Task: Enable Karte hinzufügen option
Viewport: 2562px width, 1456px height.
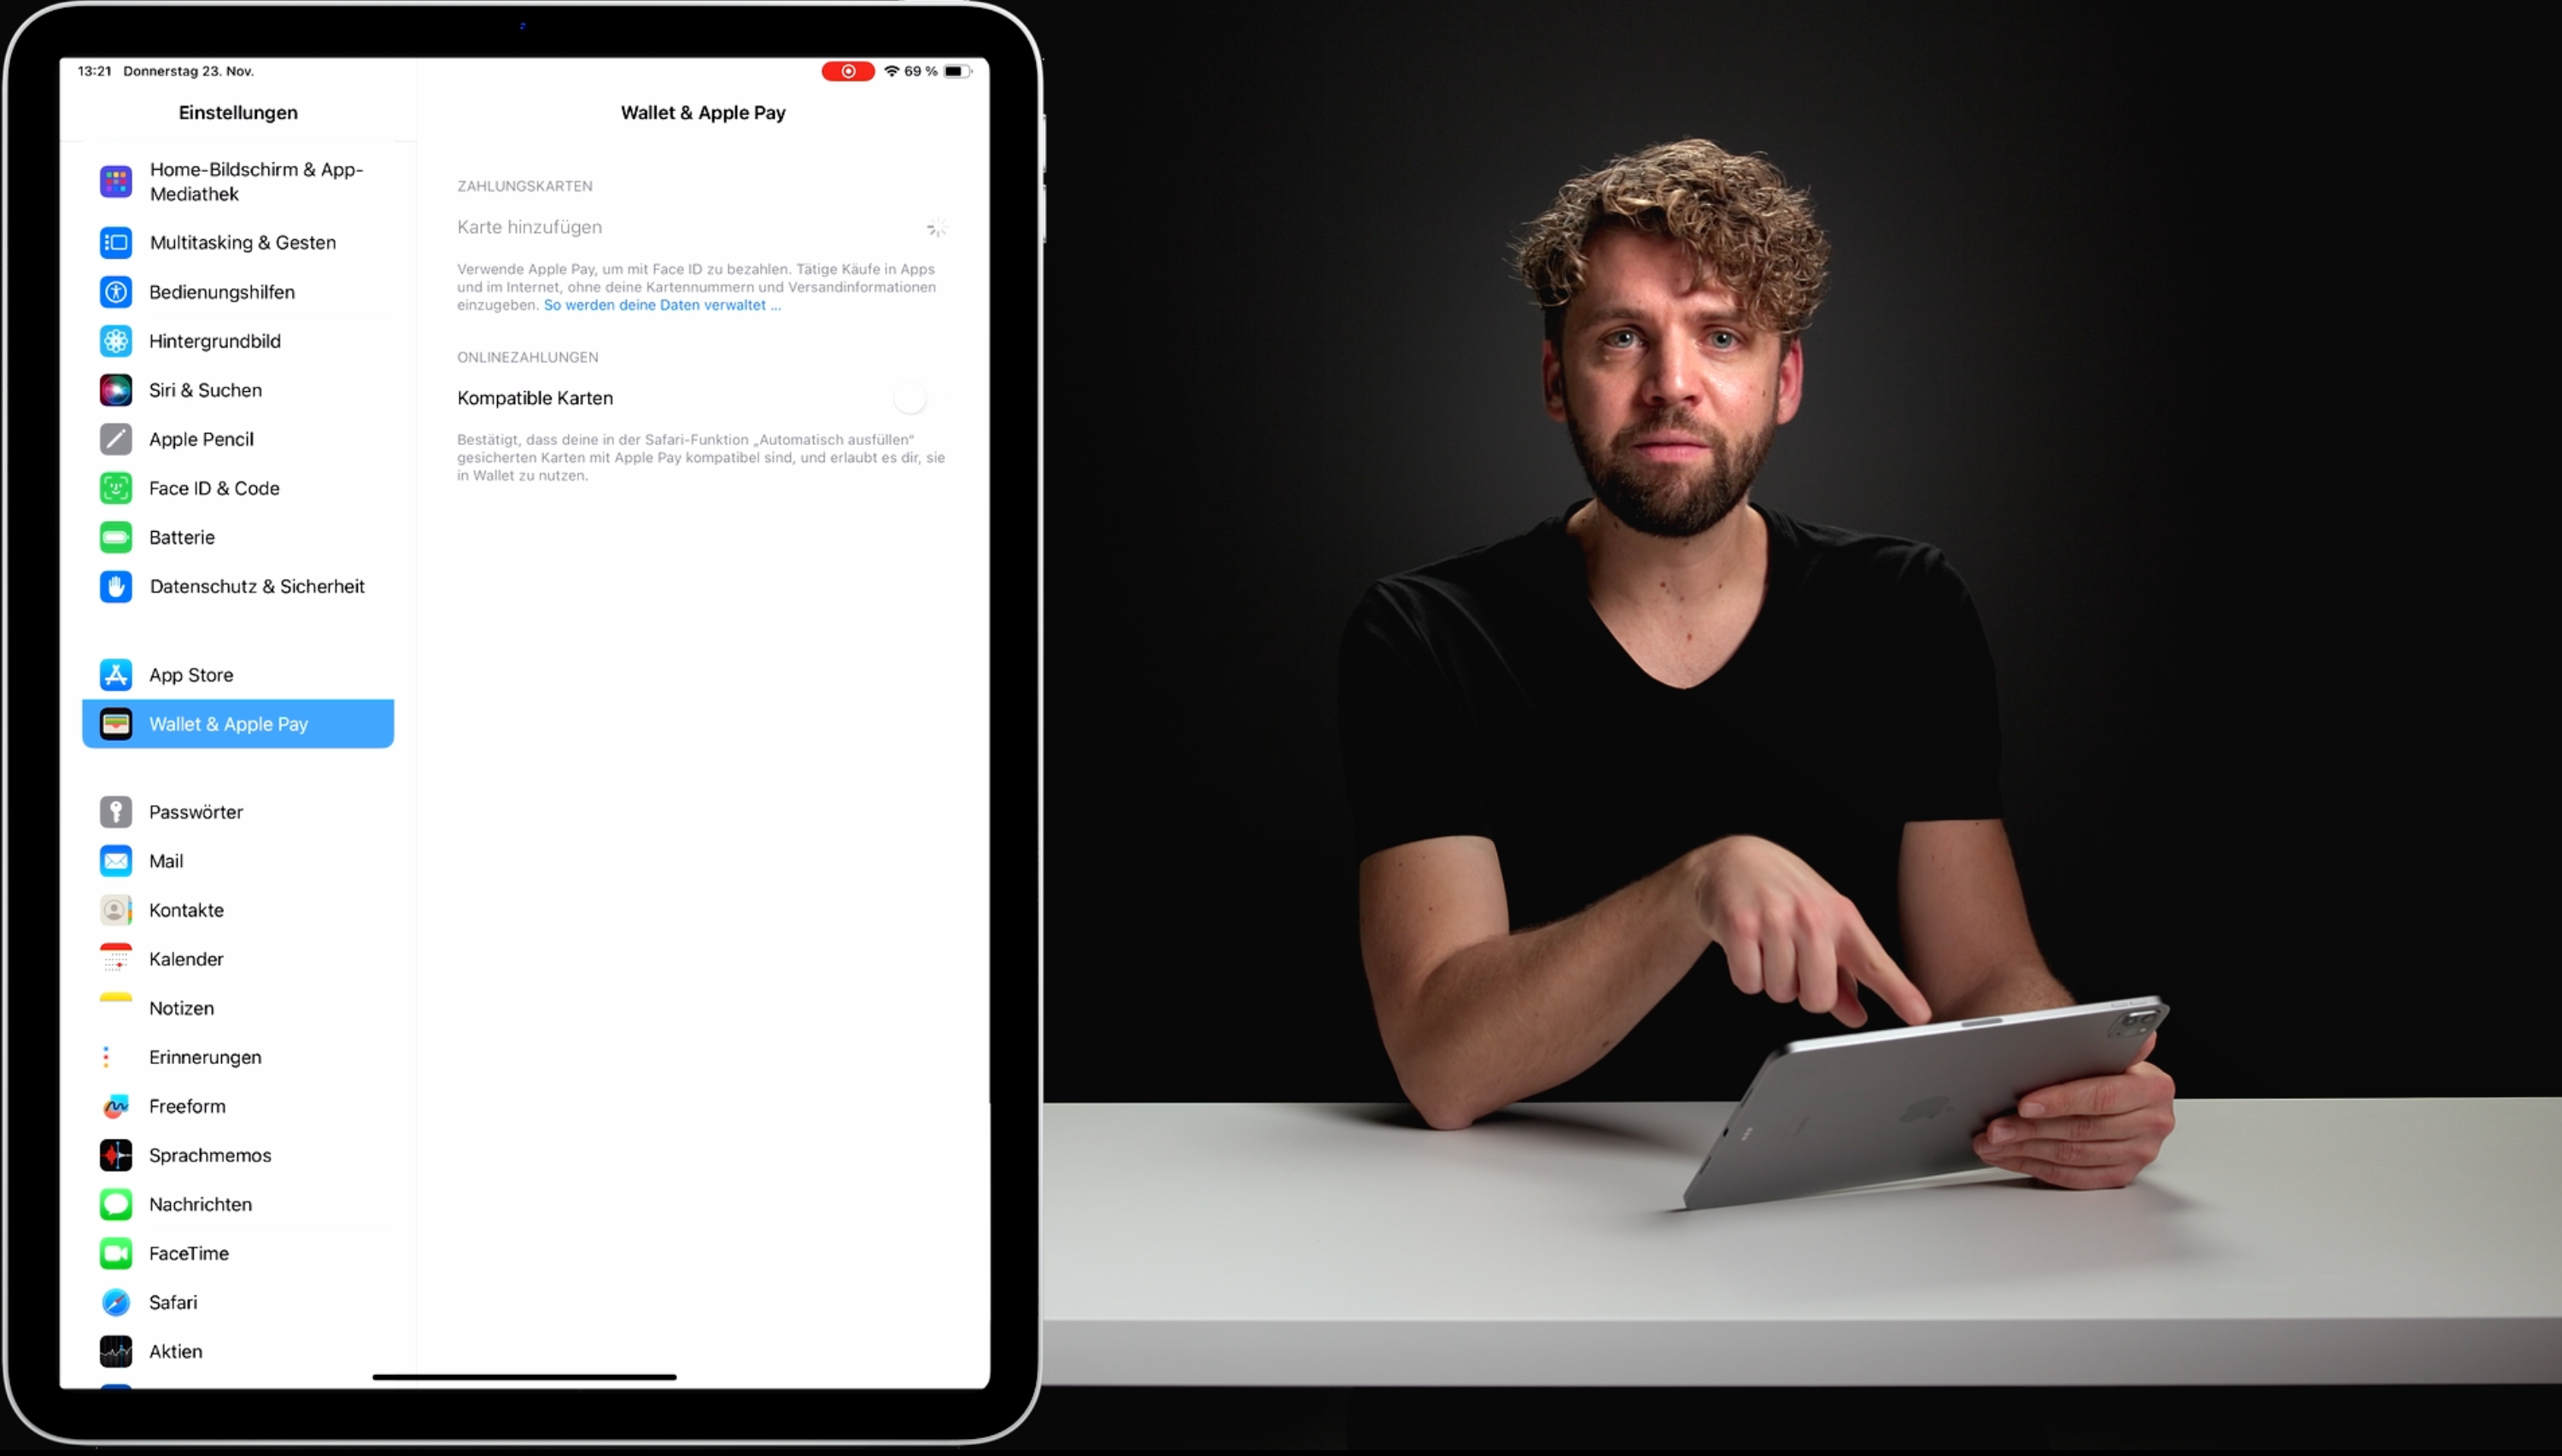Action: 528,225
